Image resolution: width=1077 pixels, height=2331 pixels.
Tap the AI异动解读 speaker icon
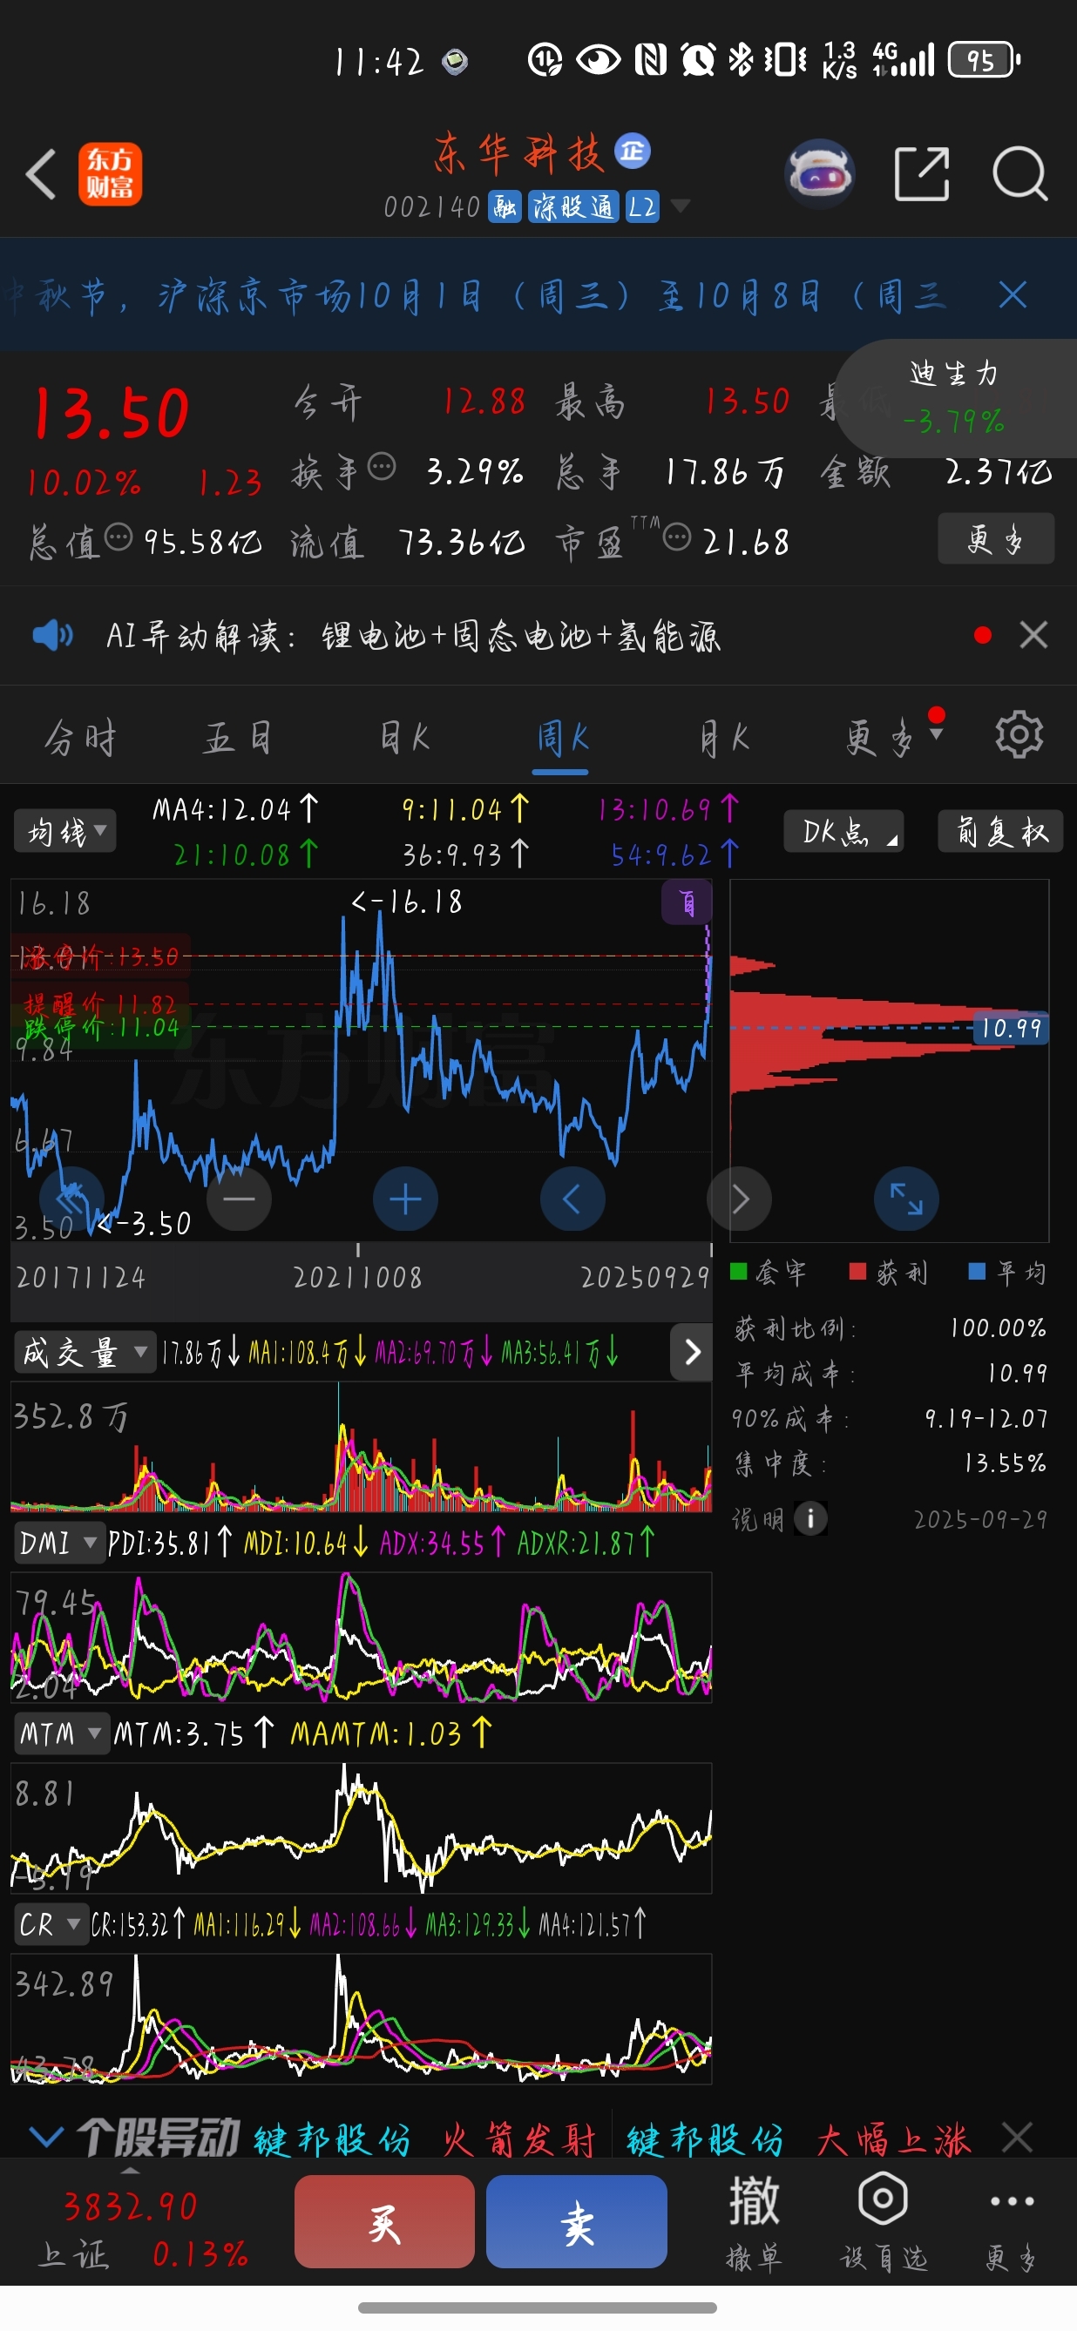coord(52,635)
